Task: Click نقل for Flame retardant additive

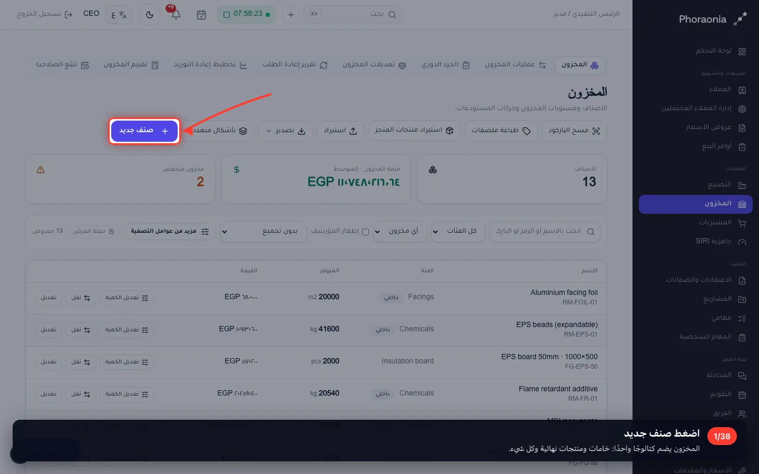Action: (81, 394)
